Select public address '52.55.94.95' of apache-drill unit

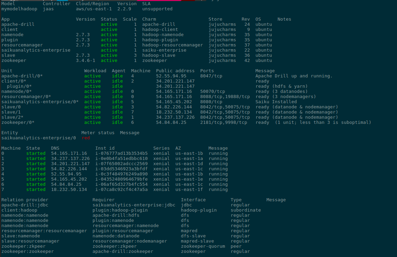(x=171, y=76)
